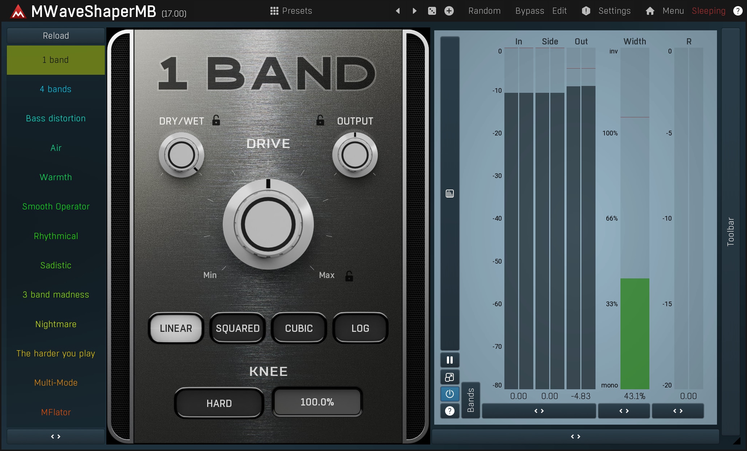
Task: Go to next preset arrow
Action: coord(414,11)
